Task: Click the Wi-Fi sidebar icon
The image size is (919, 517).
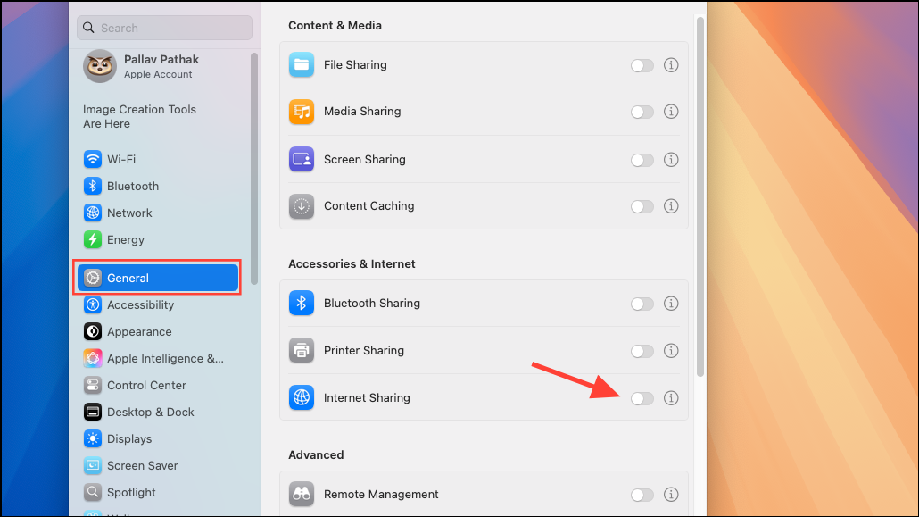Action: (93, 159)
